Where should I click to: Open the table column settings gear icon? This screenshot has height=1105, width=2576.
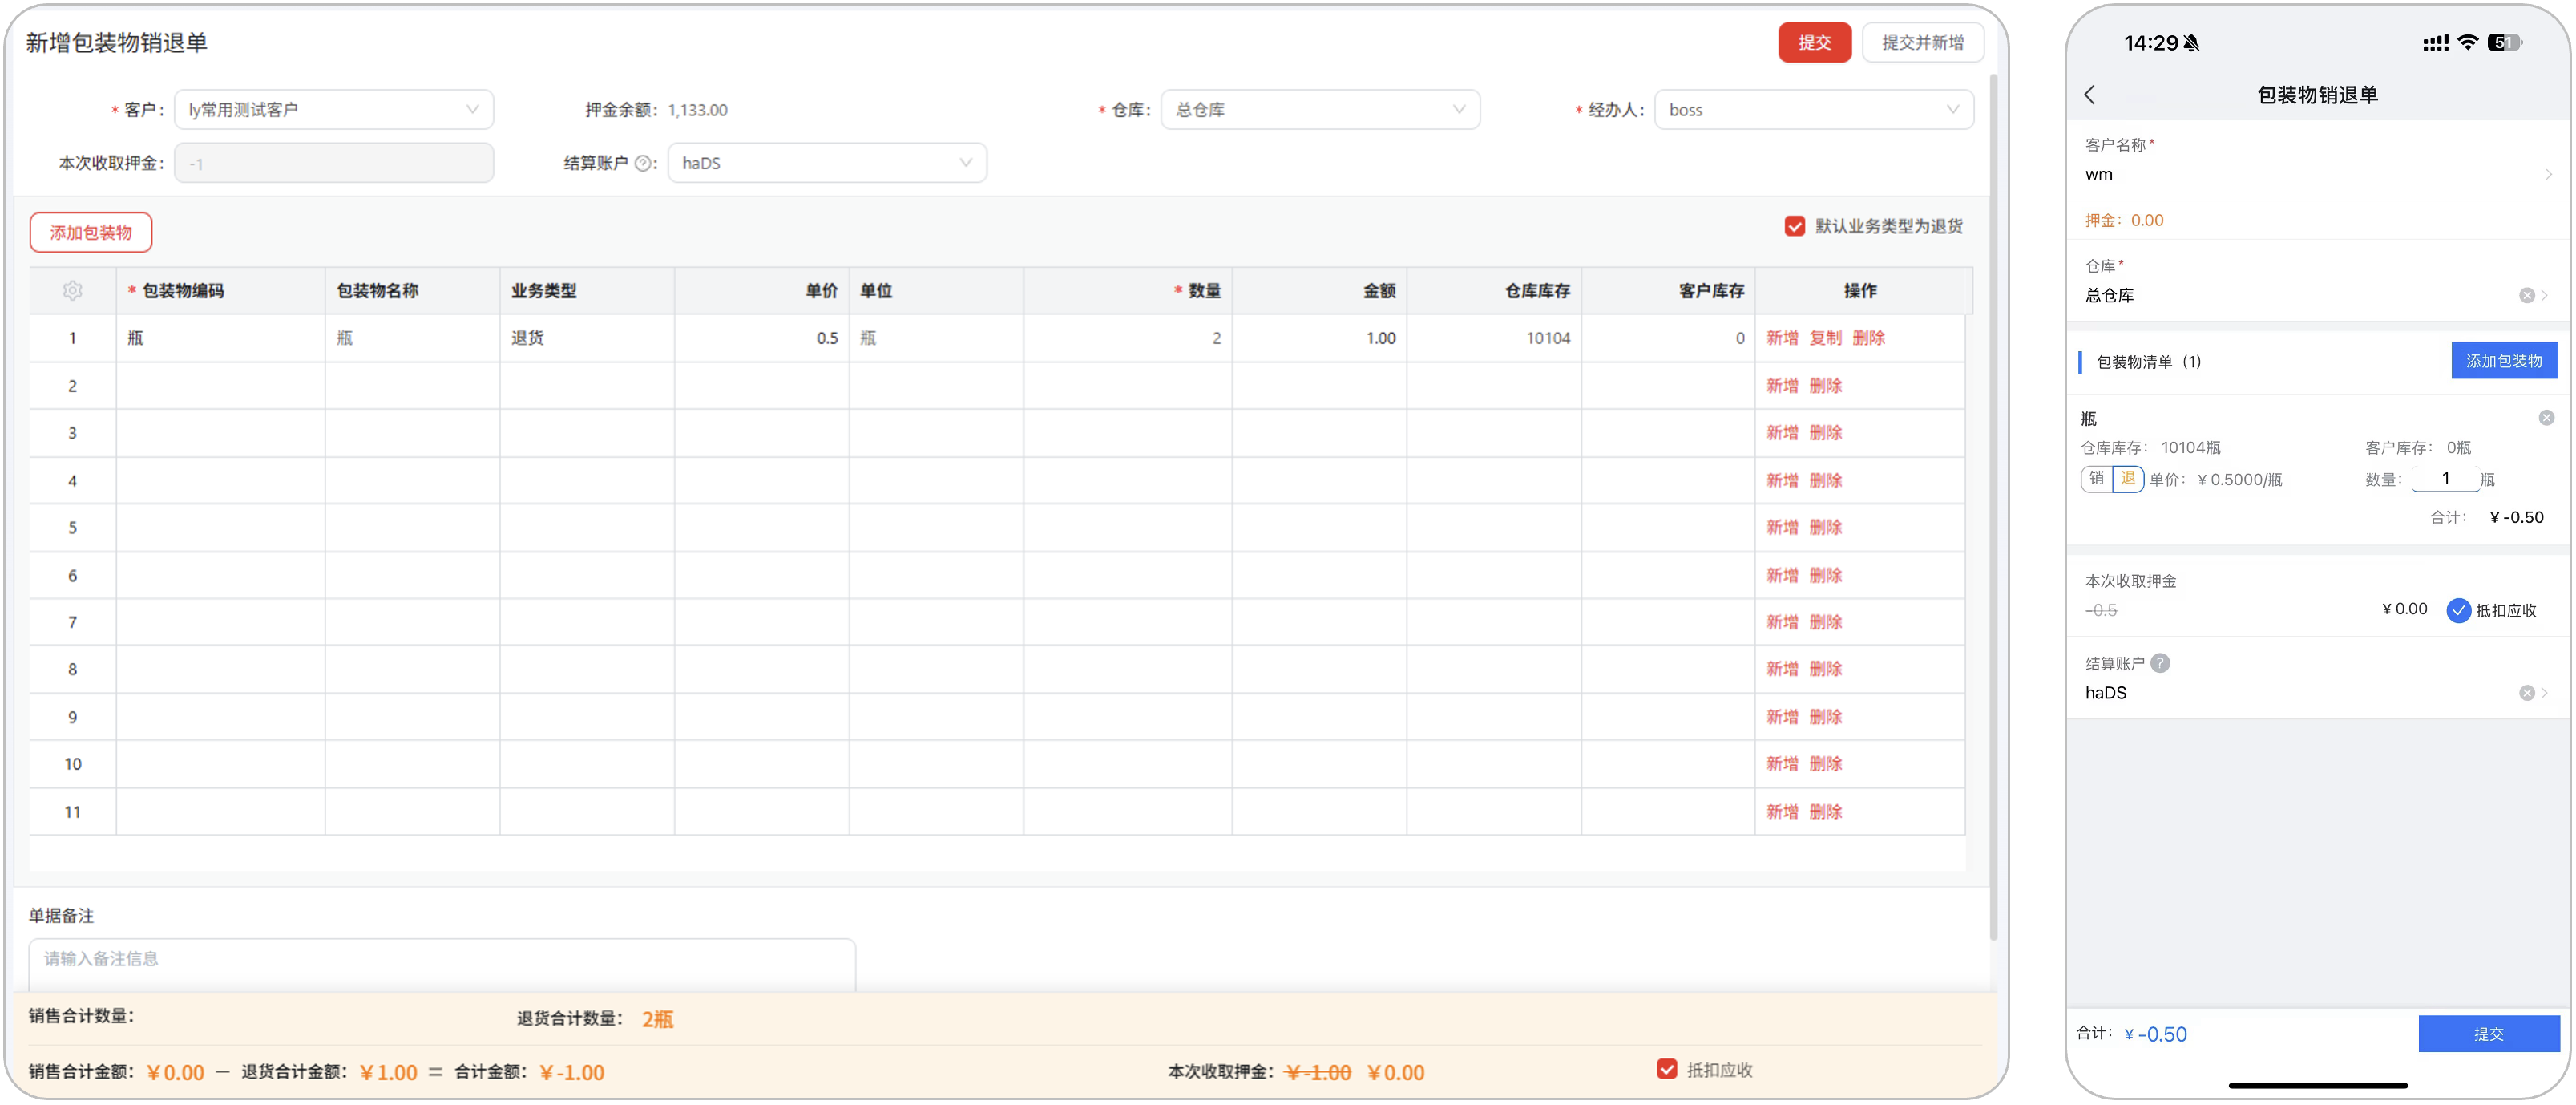click(72, 290)
